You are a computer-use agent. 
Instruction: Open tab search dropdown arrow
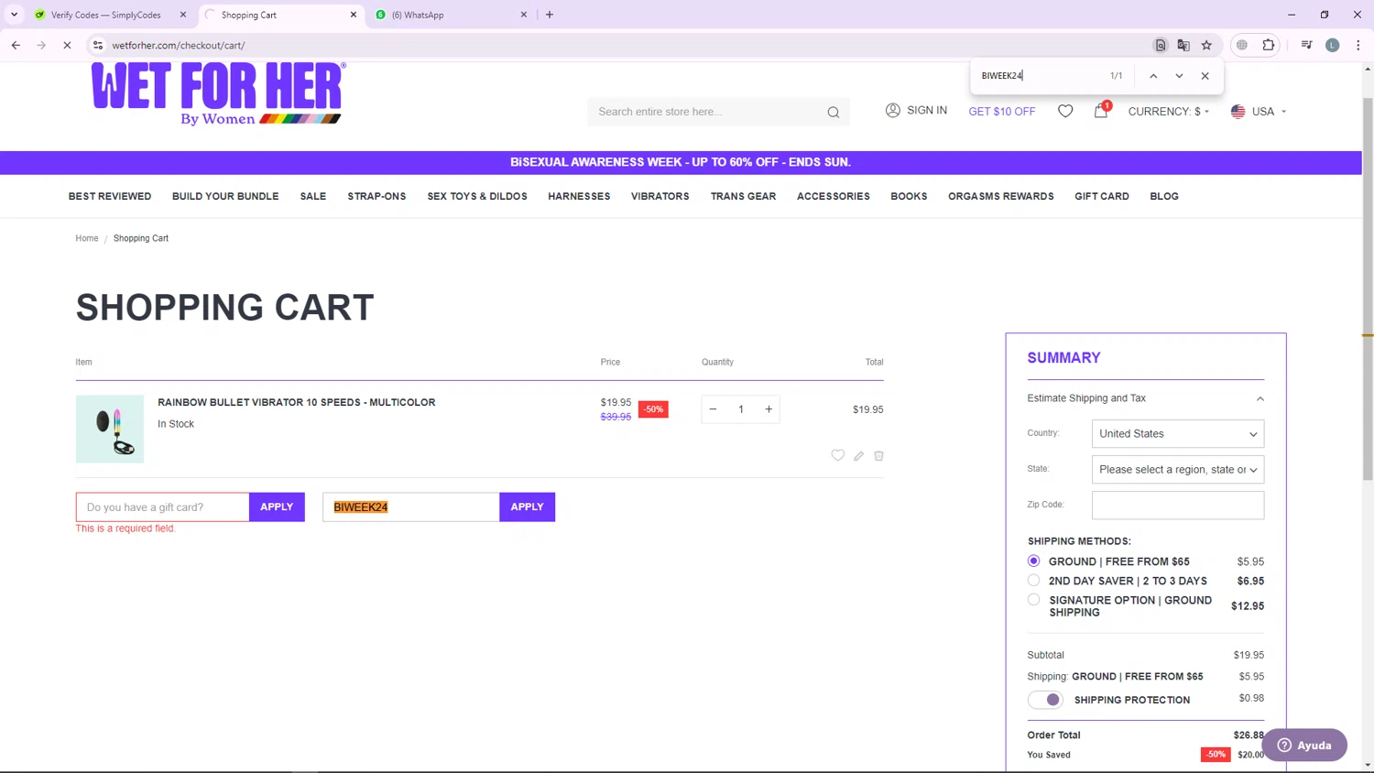14,15
